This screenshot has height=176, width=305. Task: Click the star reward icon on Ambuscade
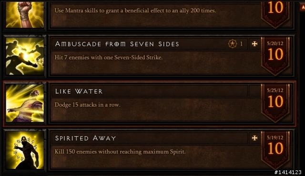coord(233,44)
